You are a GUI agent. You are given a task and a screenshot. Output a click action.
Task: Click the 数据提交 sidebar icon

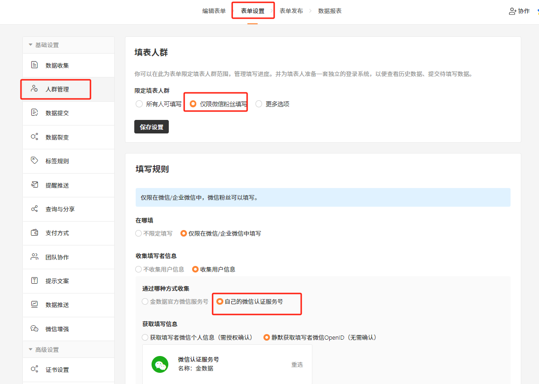point(35,112)
